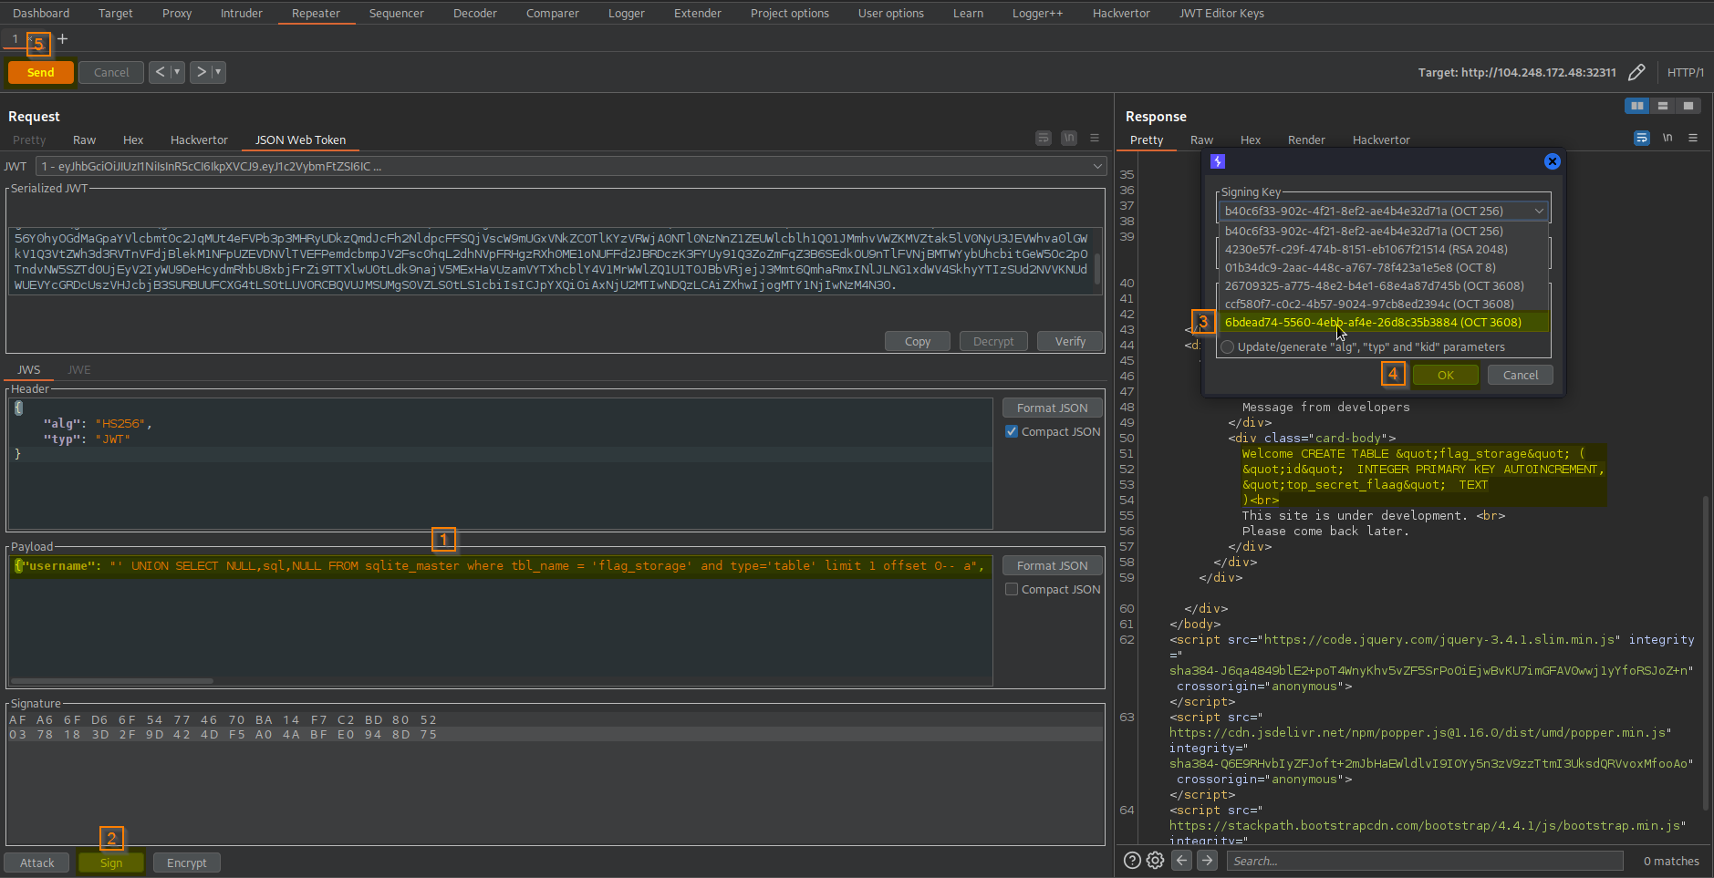Click Format JSON for the Payload
1714x878 pixels.
1052,565
